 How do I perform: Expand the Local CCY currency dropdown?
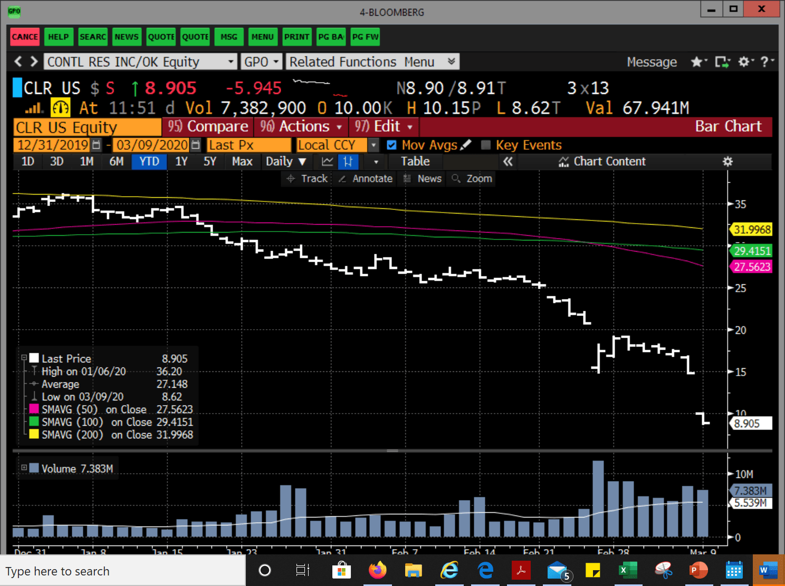(x=374, y=145)
